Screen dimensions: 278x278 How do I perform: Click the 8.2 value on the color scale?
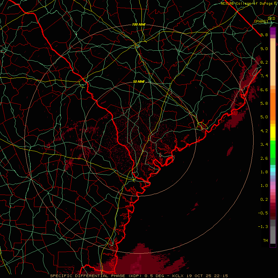264,62
